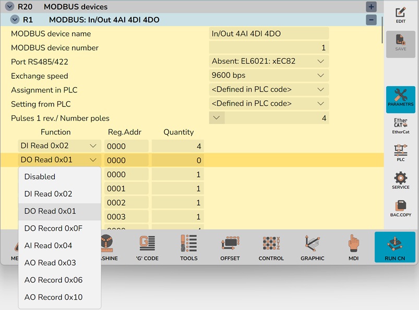Open the OFFSET screen
Screen dimensions: 419x310
[x=230, y=247]
